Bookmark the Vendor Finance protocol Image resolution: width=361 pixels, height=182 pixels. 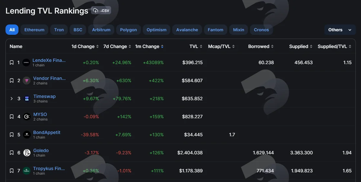point(12,81)
